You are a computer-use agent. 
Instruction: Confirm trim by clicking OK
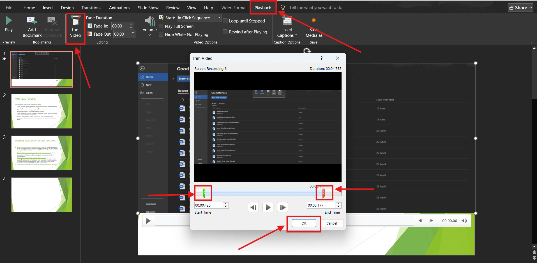pyautogui.click(x=304, y=223)
